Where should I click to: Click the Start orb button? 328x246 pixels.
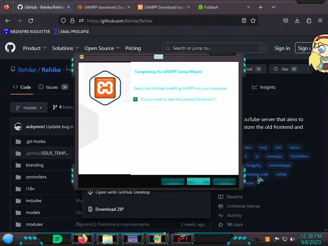[8, 239]
